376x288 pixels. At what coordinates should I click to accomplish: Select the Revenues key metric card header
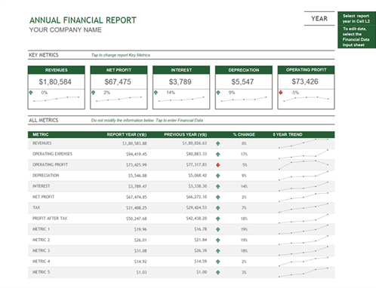tap(57, 70)
